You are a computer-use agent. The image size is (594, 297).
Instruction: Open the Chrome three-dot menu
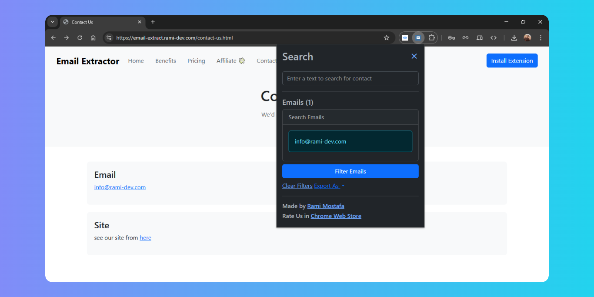pyautogui.click(x=541, y=38)
